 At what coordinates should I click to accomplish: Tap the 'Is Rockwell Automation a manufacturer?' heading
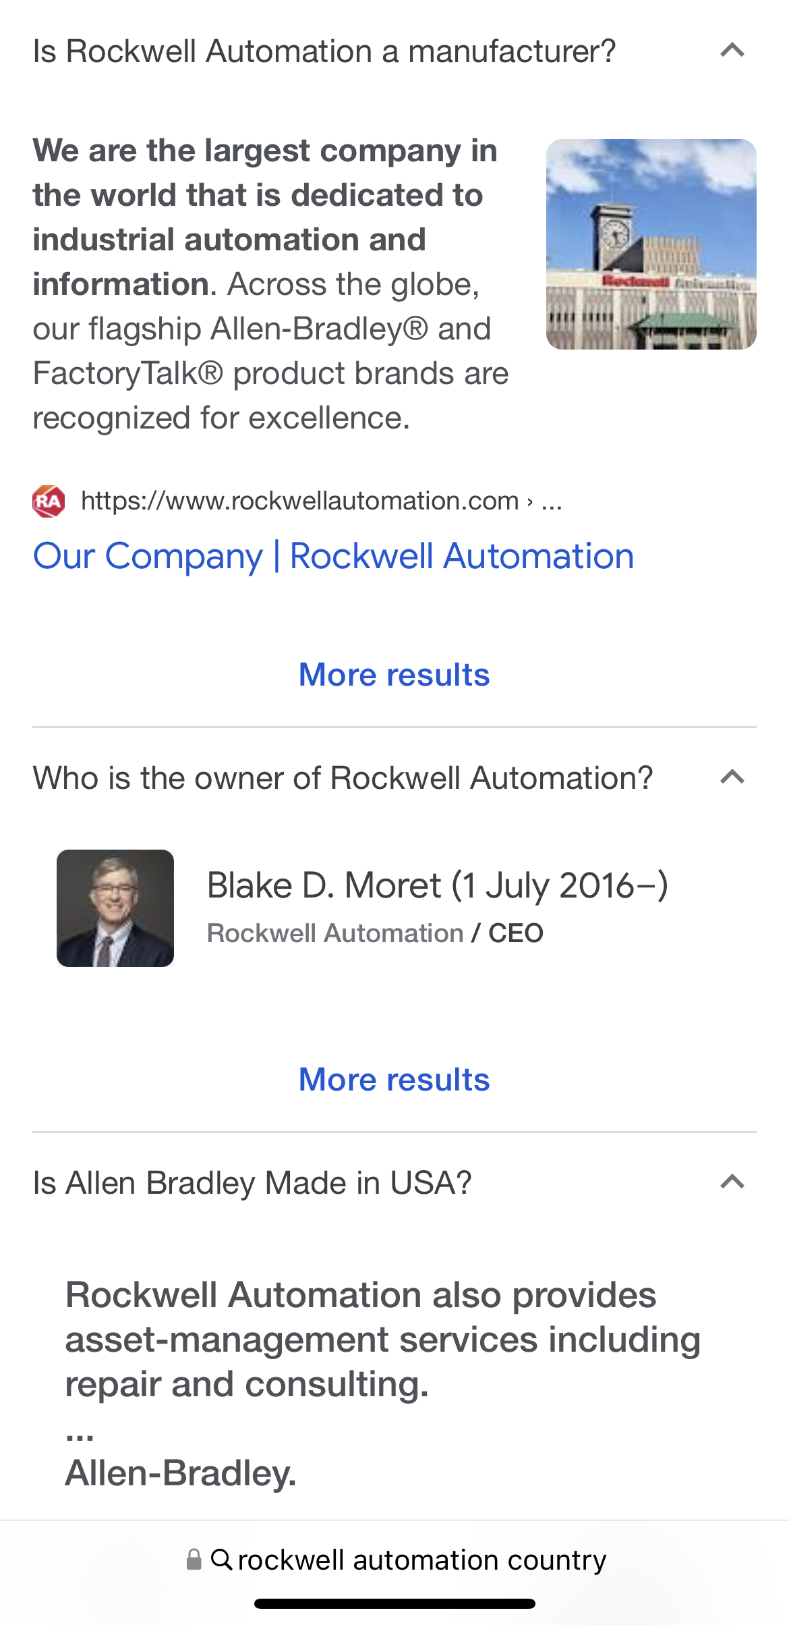[x=324, y=51]
